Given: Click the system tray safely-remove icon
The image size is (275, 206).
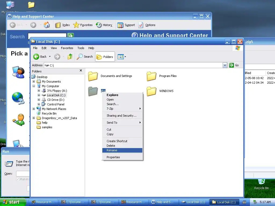Looking at the screenshot, I should point(255,202).
